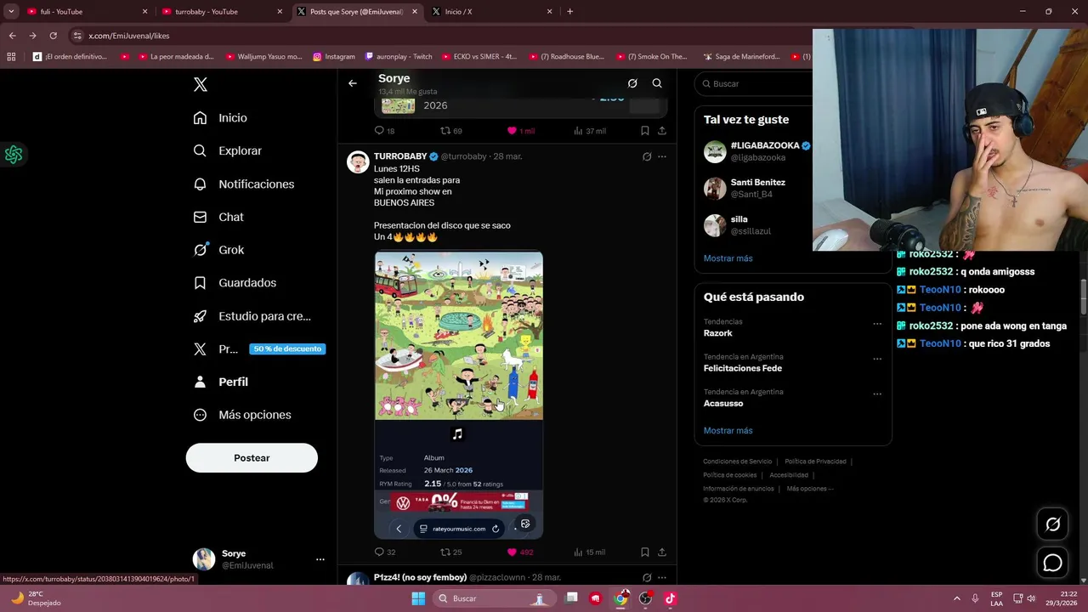Open options dots for Felicitaciones Fede trend
1088x612 pixels.
pos(877,359)
